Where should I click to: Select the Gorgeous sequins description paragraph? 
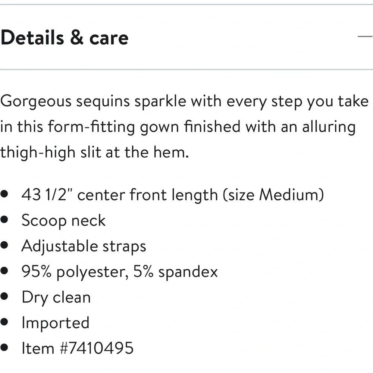point(184,126)
